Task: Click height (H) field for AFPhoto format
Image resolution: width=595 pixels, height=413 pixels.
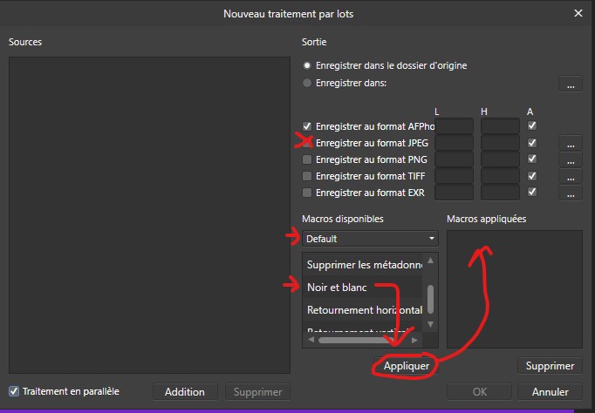Action: click(x=500, y=125)
